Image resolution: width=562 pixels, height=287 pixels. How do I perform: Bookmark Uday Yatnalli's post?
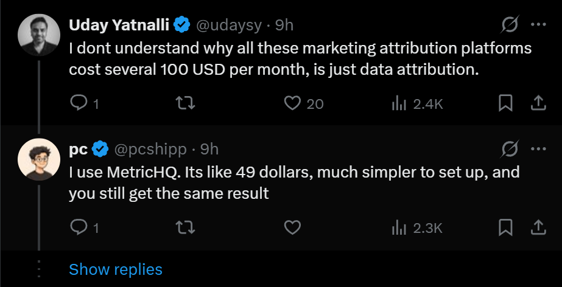pyautogui.click(x=505, y=104)
